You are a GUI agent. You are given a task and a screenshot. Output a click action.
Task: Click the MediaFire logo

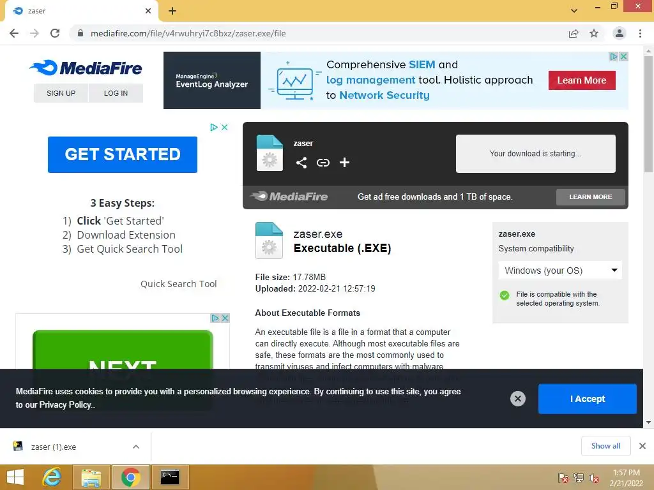pyautogui.click(x=86, y=68)
